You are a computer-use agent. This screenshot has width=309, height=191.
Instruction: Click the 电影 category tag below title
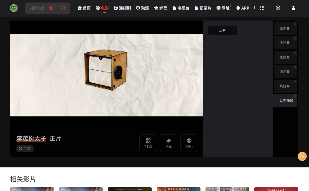[25, 149]
